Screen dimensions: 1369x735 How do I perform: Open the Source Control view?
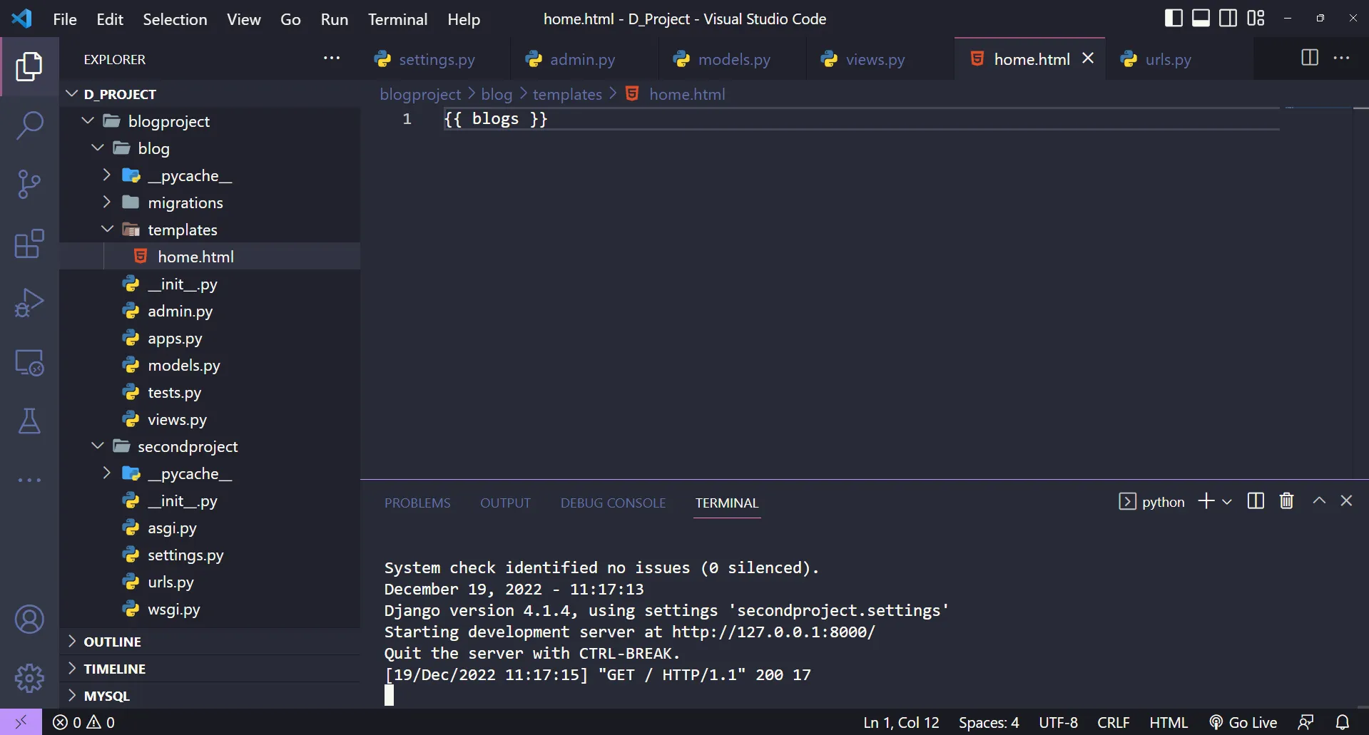click(x=29, y=185)
